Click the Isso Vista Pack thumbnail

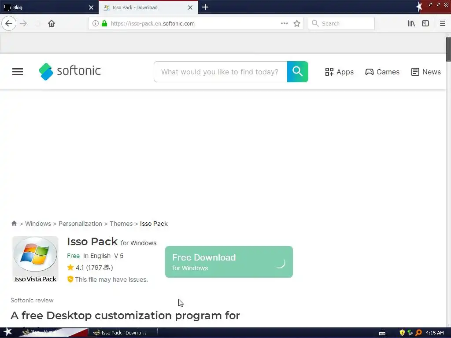[35, 259]
